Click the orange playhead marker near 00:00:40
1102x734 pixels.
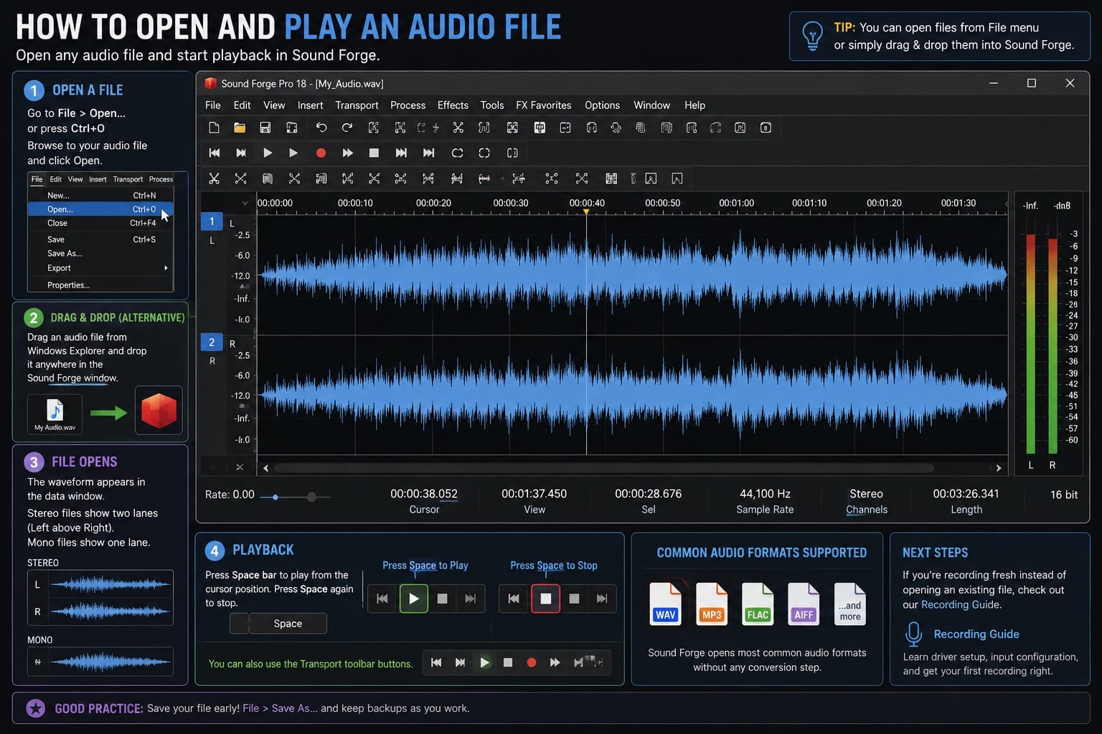pyautogui.click(x=586, y=212)
